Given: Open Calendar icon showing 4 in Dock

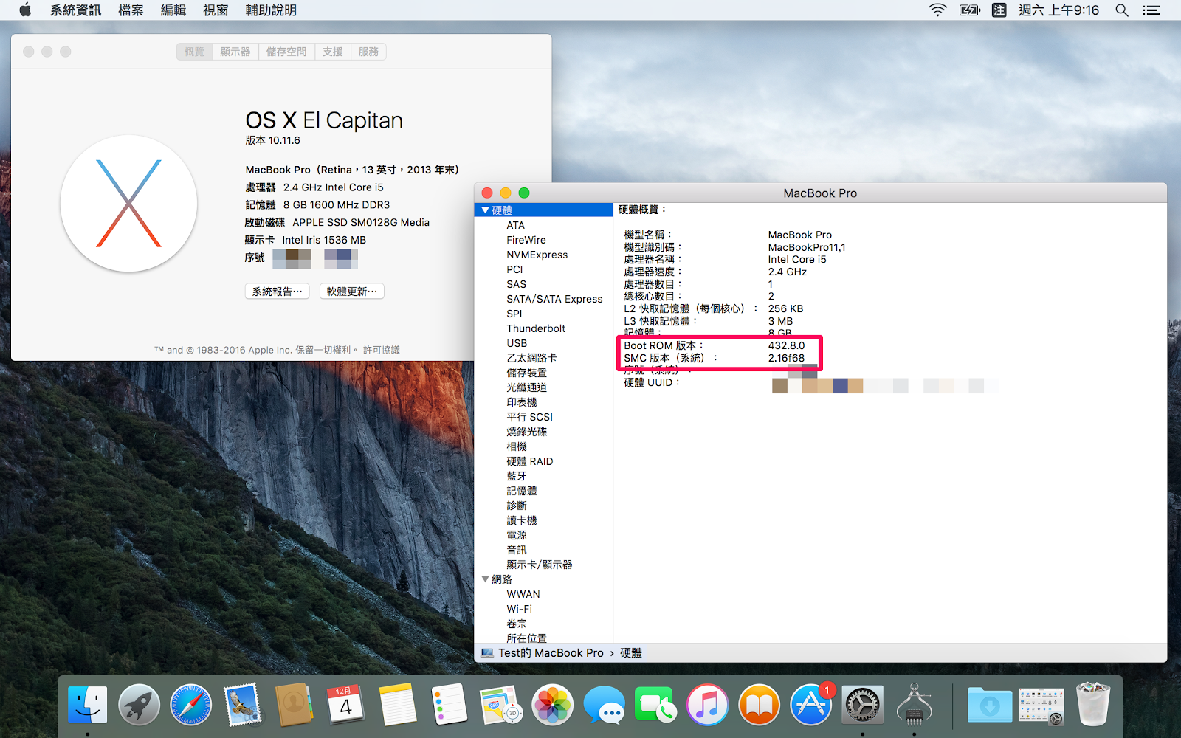Looking at the screenshot, I should pos(345,705).
